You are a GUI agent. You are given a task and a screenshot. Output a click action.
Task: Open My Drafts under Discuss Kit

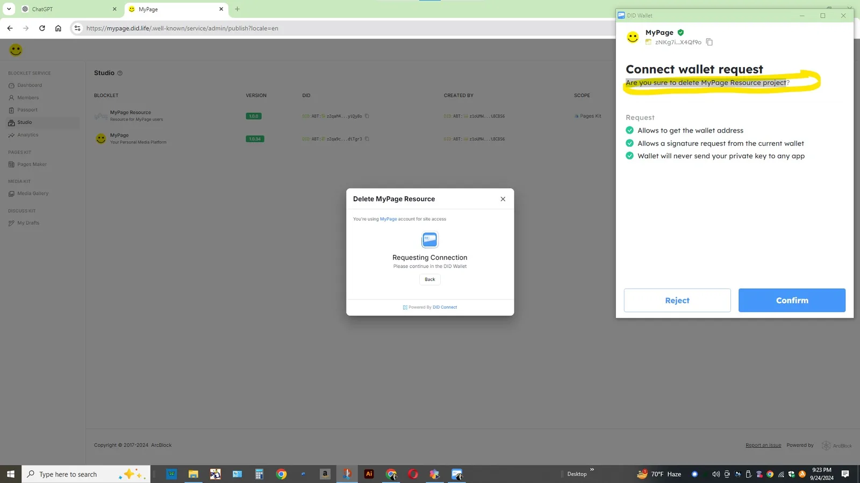(x=28, y=223)
